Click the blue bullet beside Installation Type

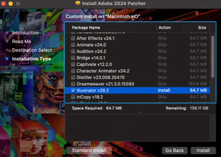pyautogui.click(x=7, y=59)
